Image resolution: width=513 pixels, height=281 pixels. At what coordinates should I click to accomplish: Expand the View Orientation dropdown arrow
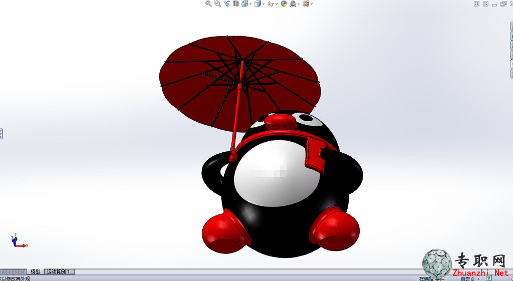coord(250,4)
